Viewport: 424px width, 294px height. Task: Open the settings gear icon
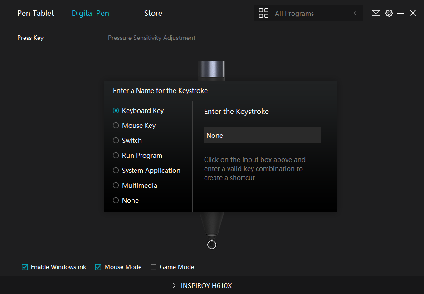pos(389,13)
